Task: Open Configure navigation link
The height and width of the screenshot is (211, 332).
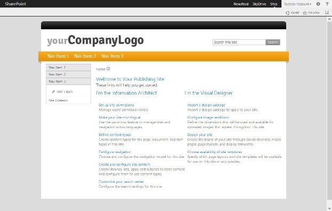Action: coord(115,152)
